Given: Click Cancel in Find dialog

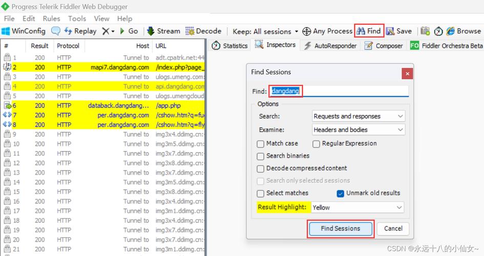Looking at the screenshot, I should point(393,228).
